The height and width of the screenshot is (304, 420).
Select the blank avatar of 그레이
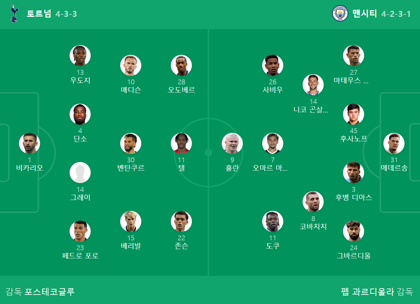coord(80,173)
